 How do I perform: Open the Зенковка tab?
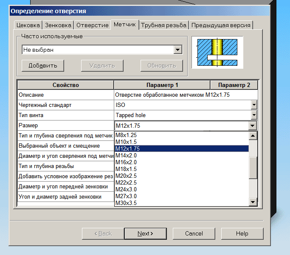[58, 25]
